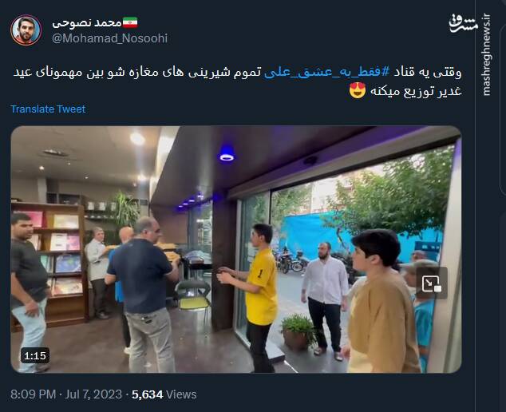This screenshot has width=506, height=412.
Task: Play the video by clicking its center
Action: [236, 249]
